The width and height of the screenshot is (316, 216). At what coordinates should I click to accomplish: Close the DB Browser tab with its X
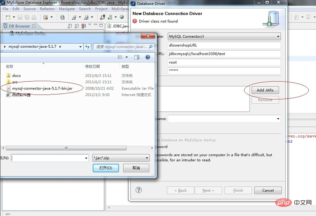pos(34,26)
